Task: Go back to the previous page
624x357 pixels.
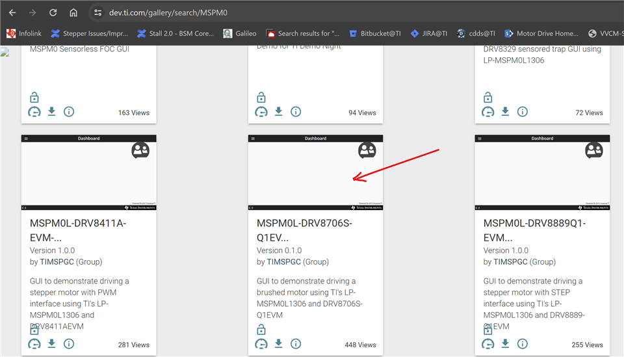Action: (12, 13)
